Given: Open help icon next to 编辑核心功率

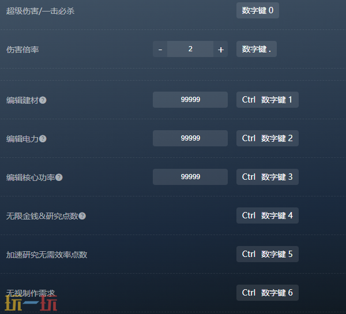Looking at the screenshot, I should 59,177.
